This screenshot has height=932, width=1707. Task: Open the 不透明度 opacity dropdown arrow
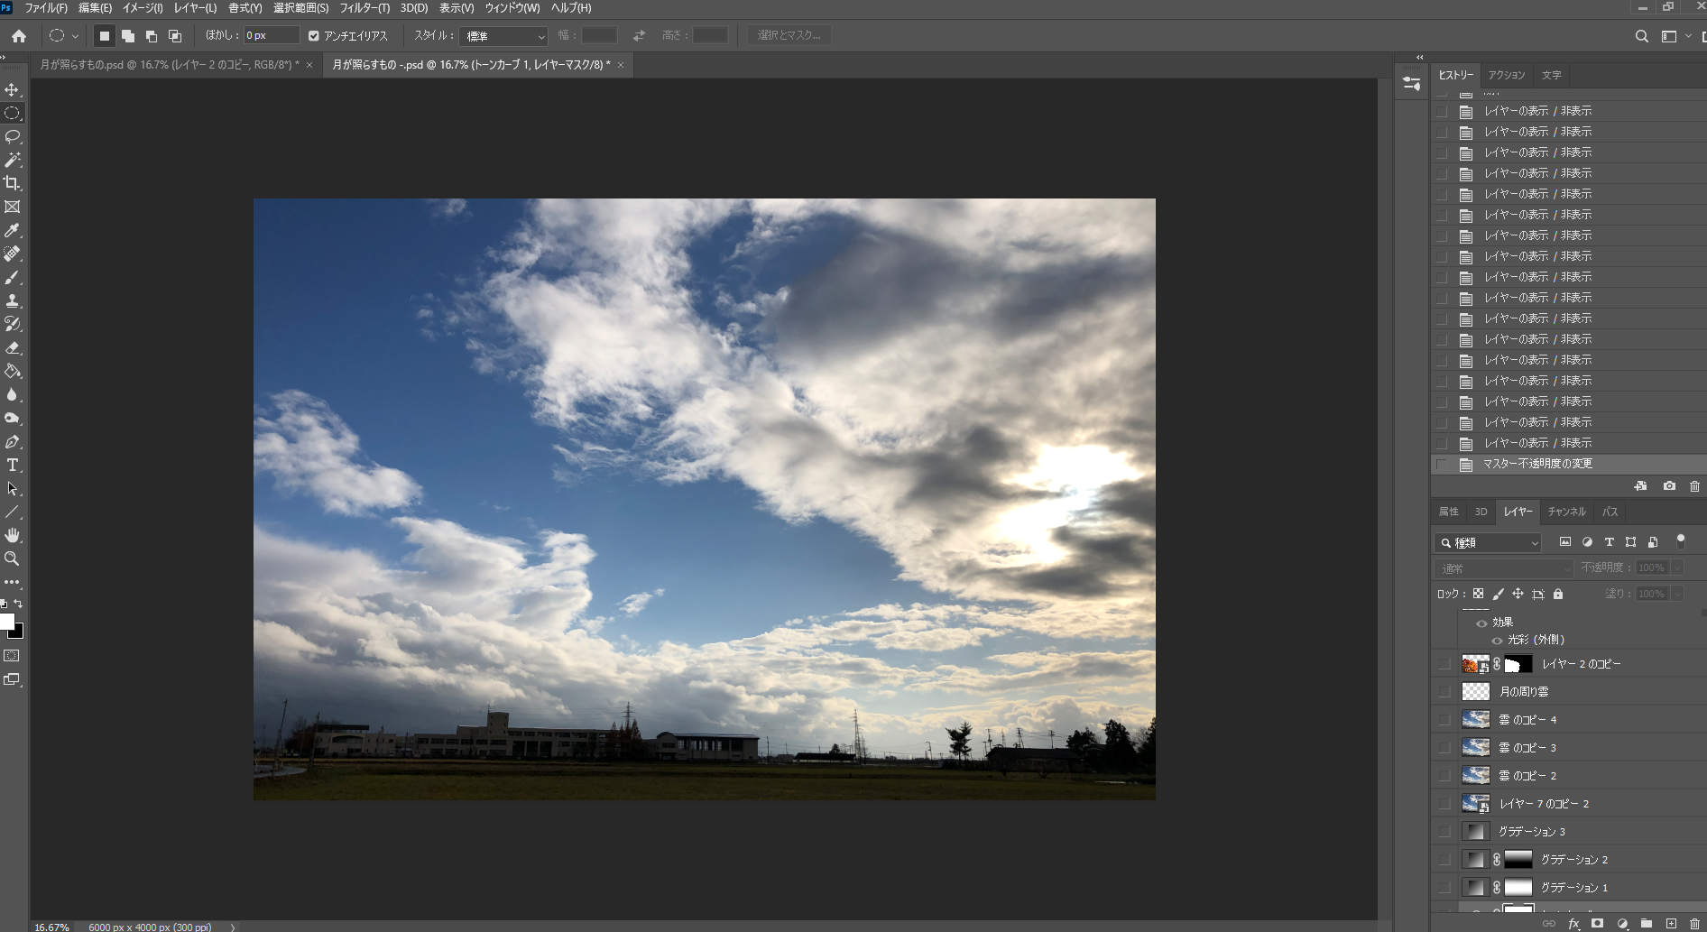(1677, 568)
